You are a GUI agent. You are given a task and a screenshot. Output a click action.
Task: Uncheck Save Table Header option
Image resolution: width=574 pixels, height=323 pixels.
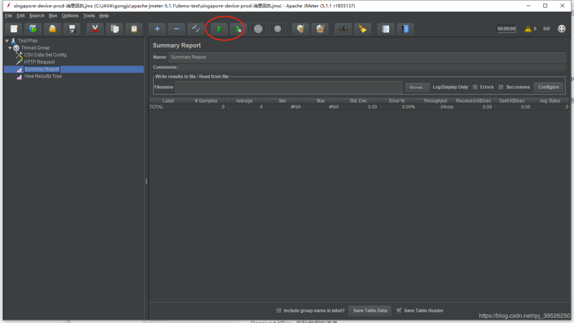[x=399, y=311]
